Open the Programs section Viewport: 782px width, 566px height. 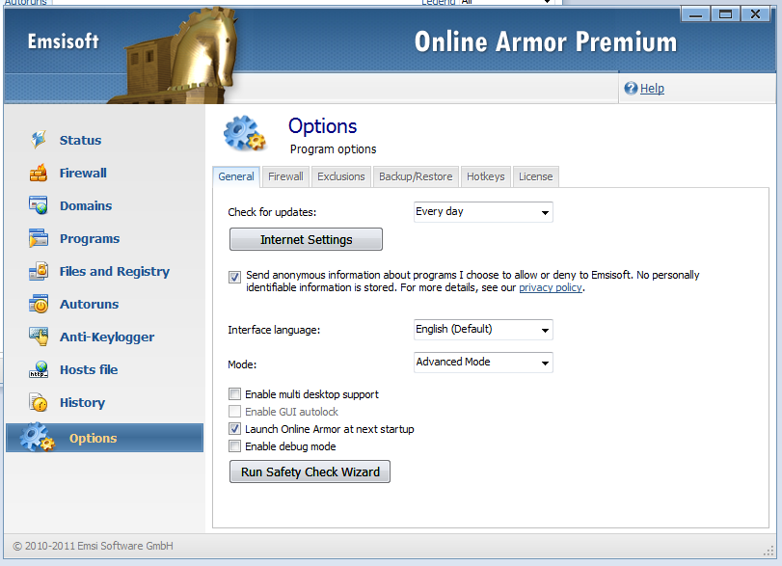[x=90, y=238]
